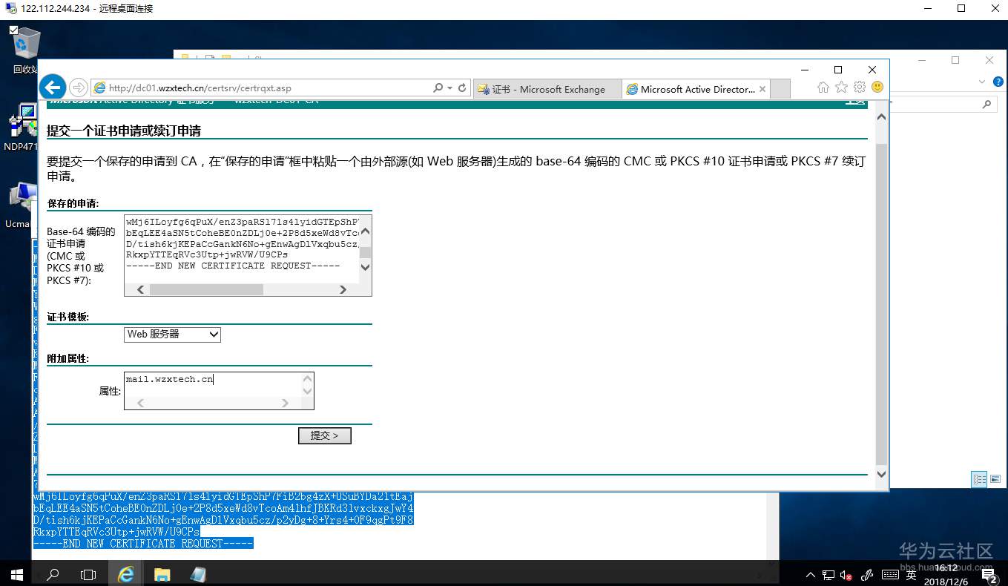Open the Internet Explorer home page icon
The image size is (1008, 586).
pyautogui.click(x=823, y=88)
